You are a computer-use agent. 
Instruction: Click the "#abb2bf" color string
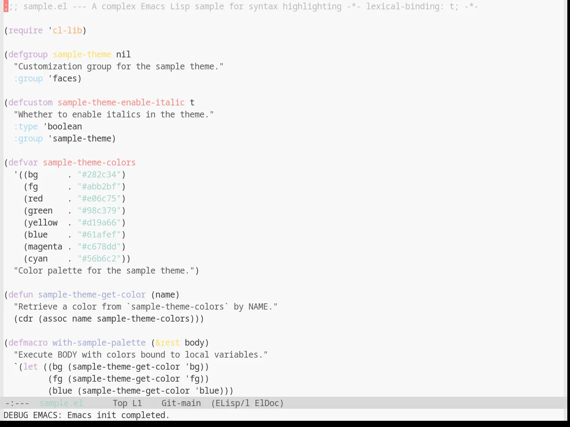[99, 186]
